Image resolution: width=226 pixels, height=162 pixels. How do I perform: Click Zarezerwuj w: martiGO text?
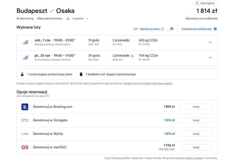pos(50,147)
